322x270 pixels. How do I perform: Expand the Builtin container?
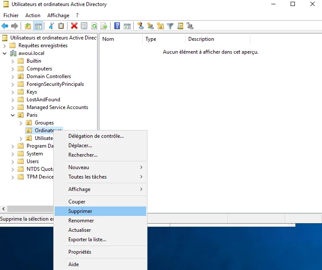13,61
